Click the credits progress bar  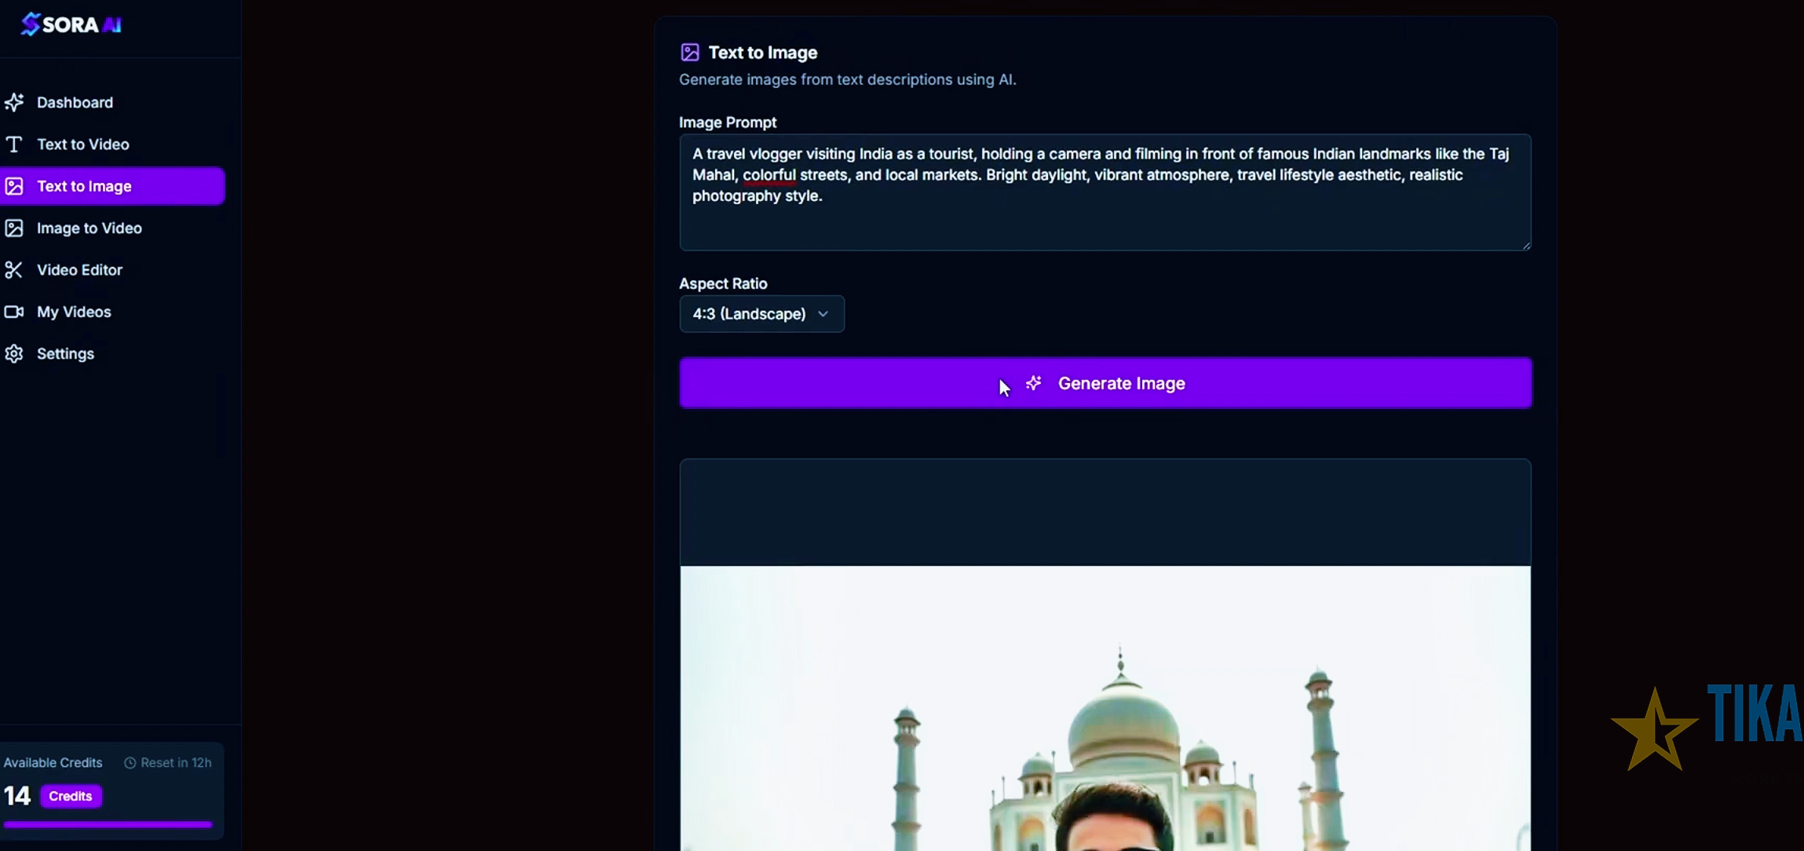[x=108, y=824]
